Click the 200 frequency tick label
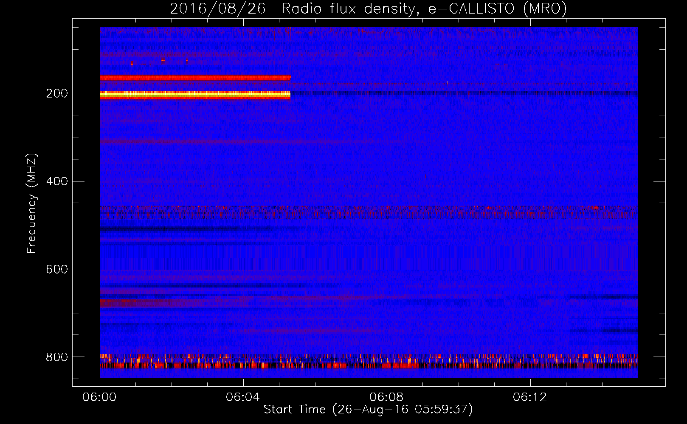 click(57, 93)
